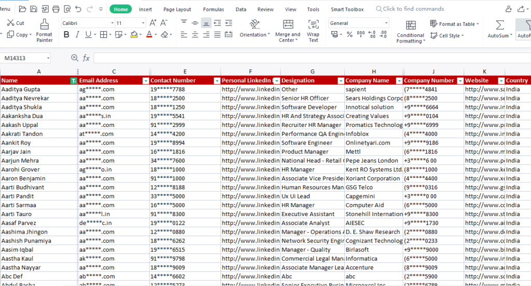Align text to the right
Viewport: 531px width, 286px height.
(206, 35)
